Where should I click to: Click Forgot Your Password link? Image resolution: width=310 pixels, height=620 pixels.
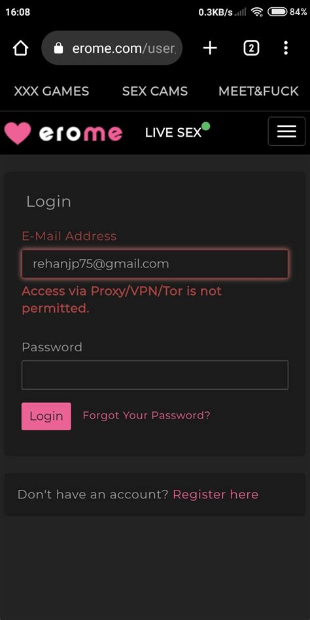(146, 415)
